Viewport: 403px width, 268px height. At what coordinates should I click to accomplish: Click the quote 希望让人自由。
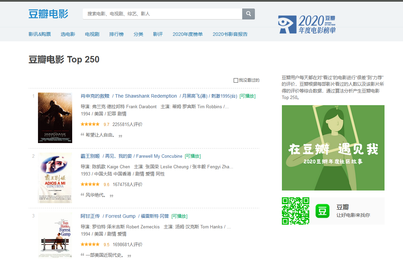[x=100, y=135]
